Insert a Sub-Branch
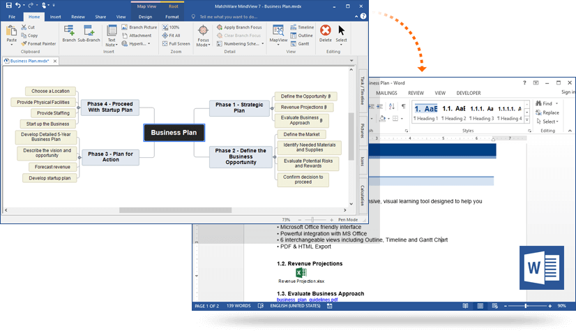The image size is (576, 331). (89, 34)
